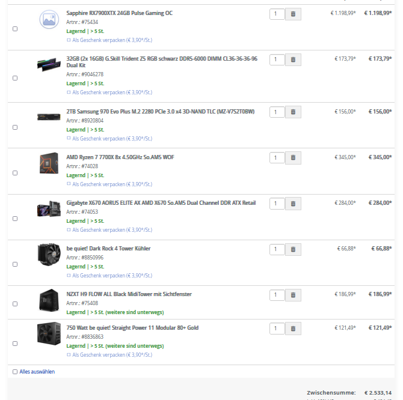Enable the Alles auswählen checkbox
Viewport: 403px width, 400px height.
tap(15, 372)
